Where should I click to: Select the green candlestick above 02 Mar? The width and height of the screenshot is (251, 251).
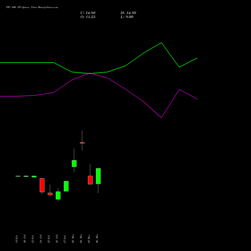[x=74, y=164]
